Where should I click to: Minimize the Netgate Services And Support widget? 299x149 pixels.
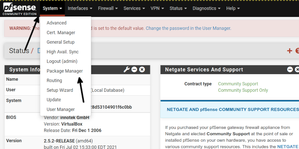tap(290, 70)
